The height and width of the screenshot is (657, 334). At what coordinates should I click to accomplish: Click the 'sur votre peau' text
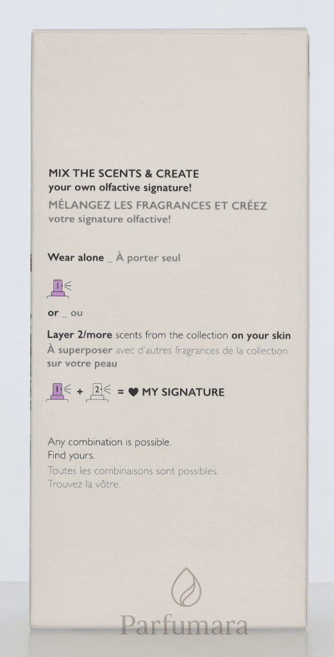(x=82, y=364)
